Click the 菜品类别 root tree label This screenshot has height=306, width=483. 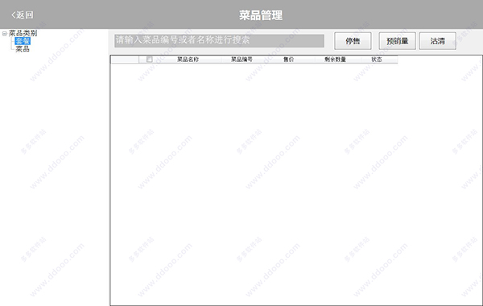23,33
